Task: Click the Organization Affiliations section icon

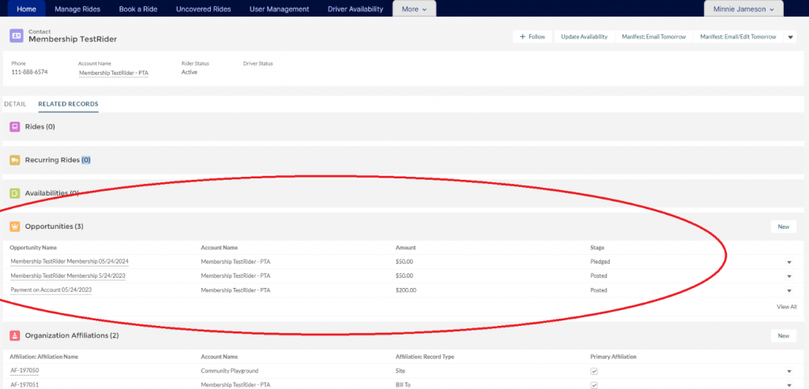Action: coord(14,335)
